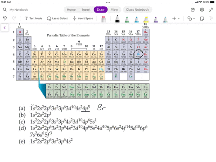
Task: Tap the circled Br element cell
Action: 138,54
